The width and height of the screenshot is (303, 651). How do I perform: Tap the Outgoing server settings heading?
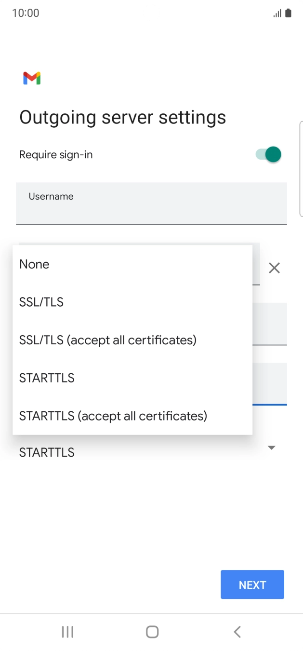tap(122, 117)
